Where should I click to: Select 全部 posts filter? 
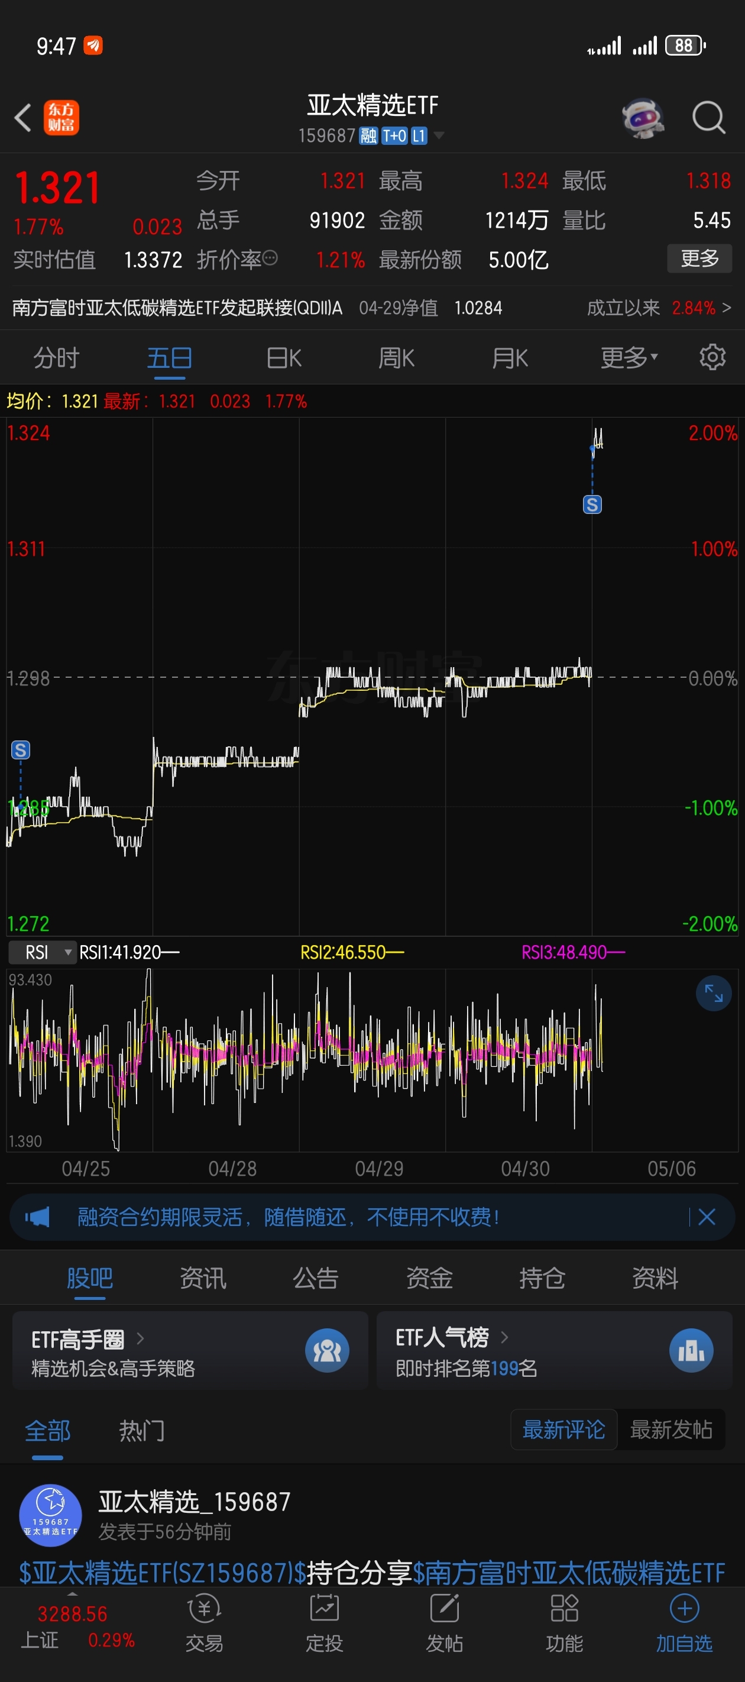pos(48,1431)
